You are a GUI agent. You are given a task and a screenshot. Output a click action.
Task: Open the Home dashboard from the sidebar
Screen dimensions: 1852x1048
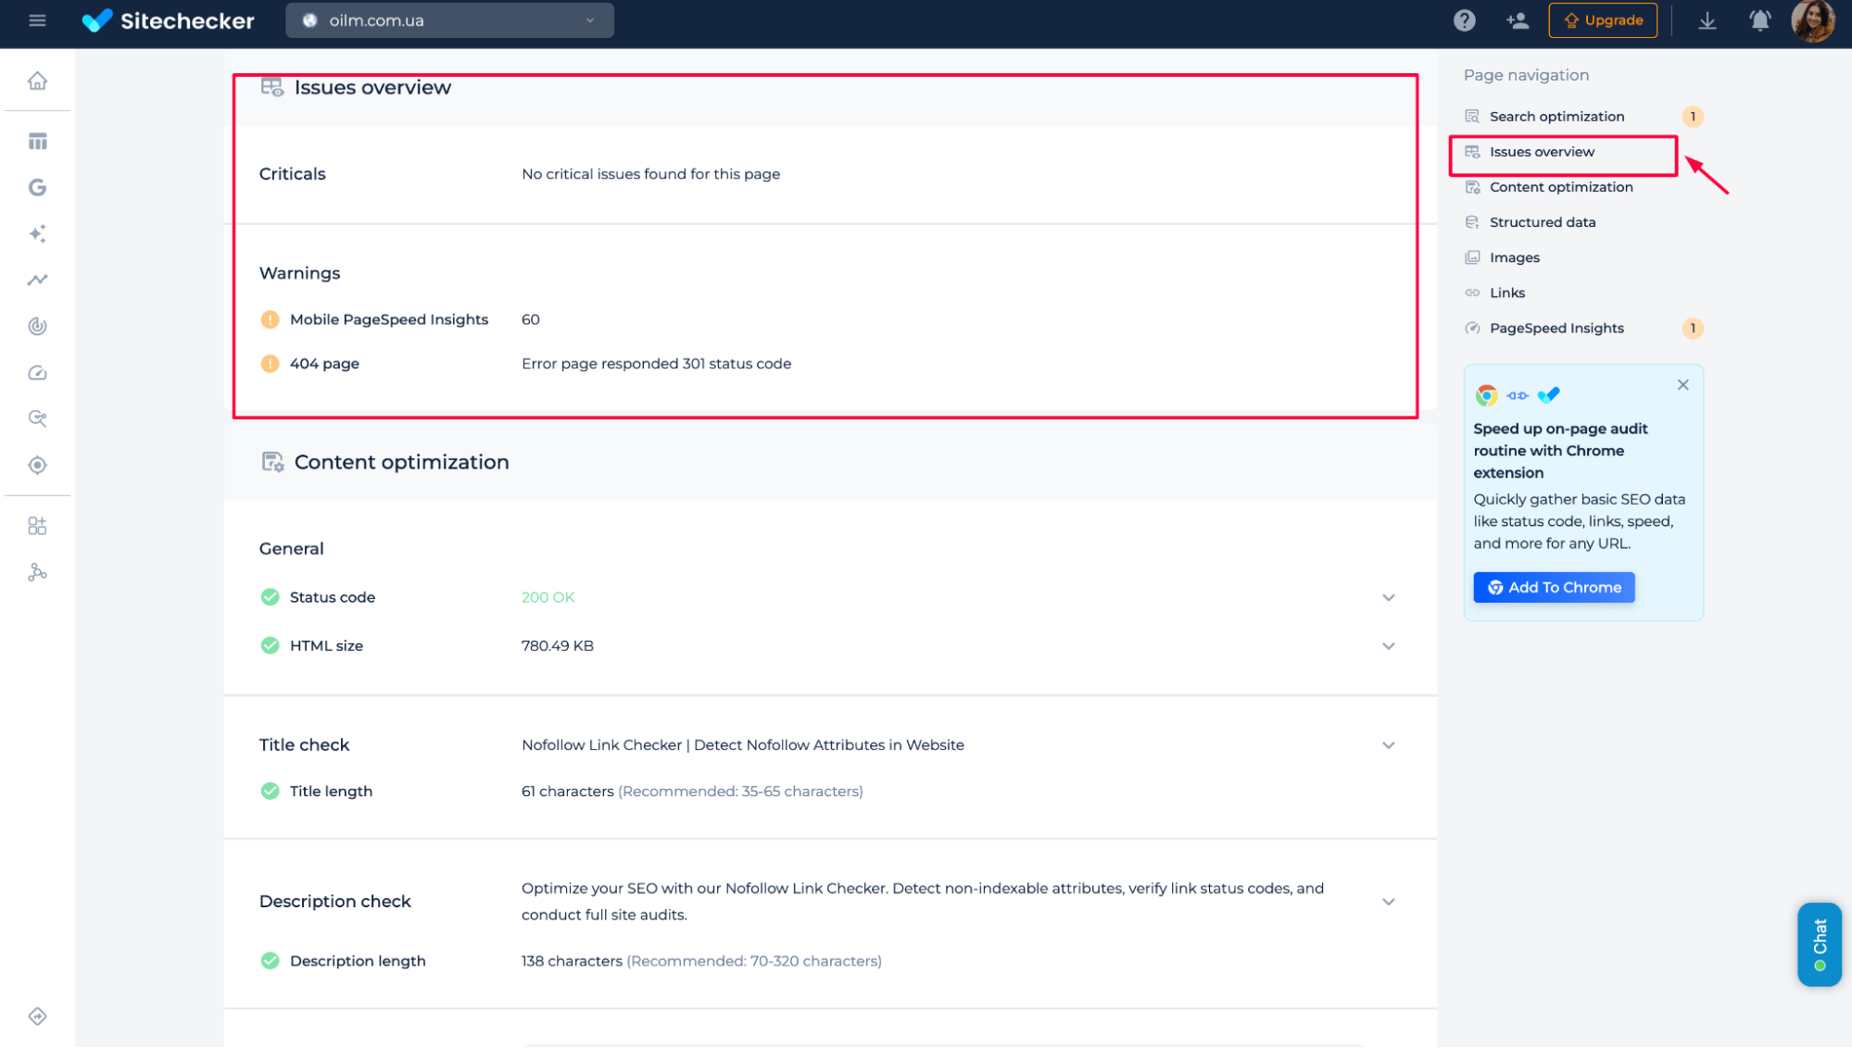pyautogui.click(x=37, y=80)
